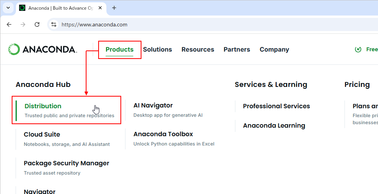Click the Pricing heading
The width and height of the screenshot is (378, 194).
[x=357, y=85]
